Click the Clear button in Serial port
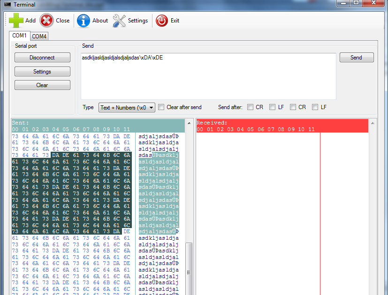The image size is (388, 295). (42, 85)
